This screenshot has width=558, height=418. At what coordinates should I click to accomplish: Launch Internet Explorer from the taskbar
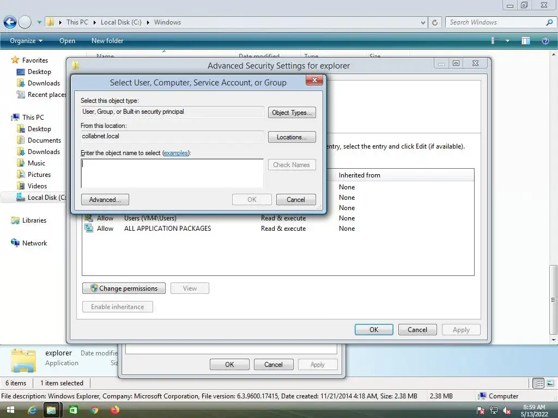32,410
